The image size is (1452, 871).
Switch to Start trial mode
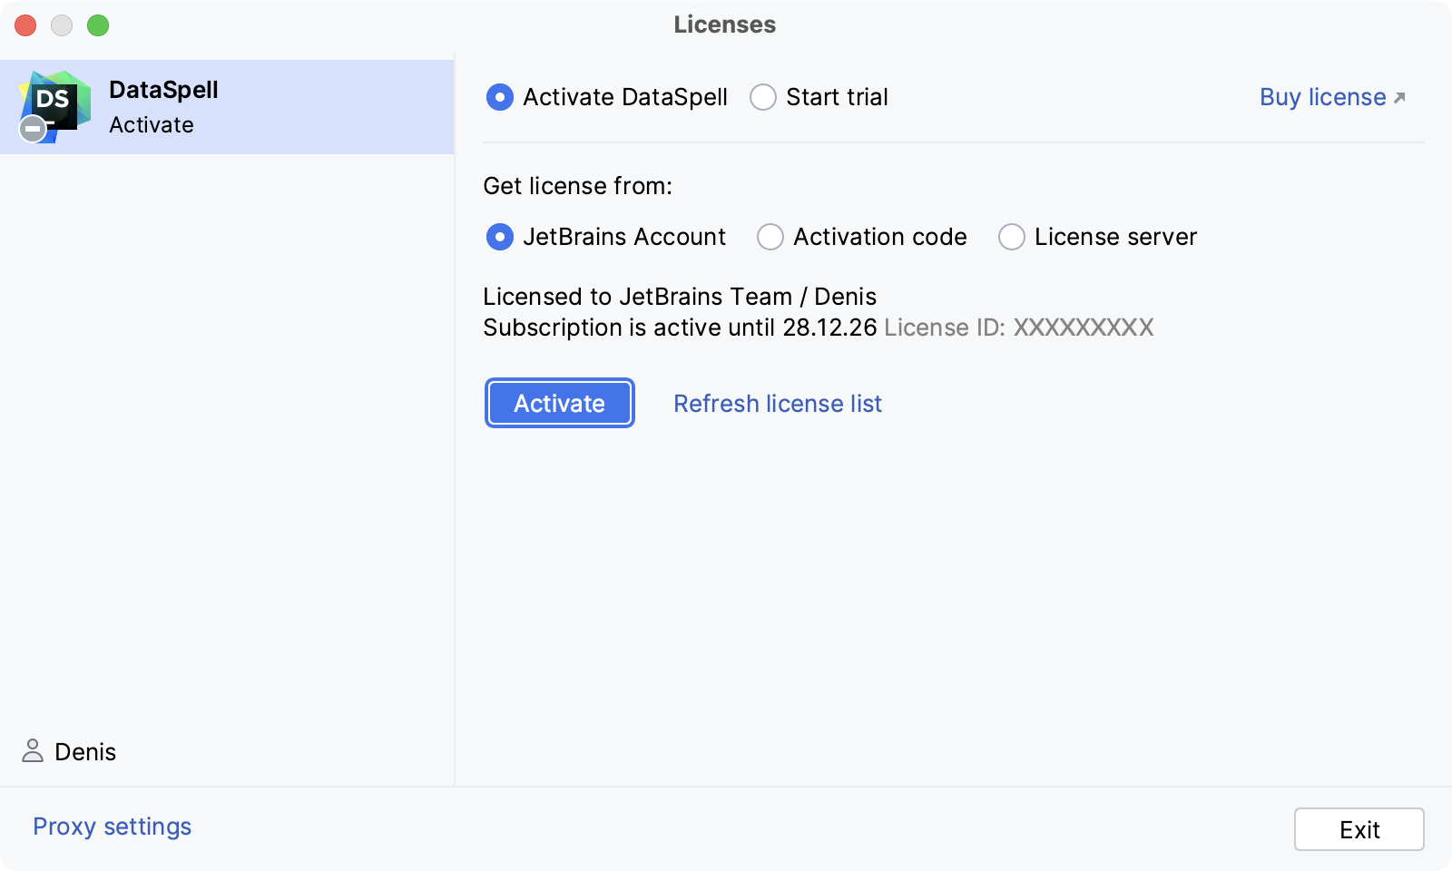763,97
